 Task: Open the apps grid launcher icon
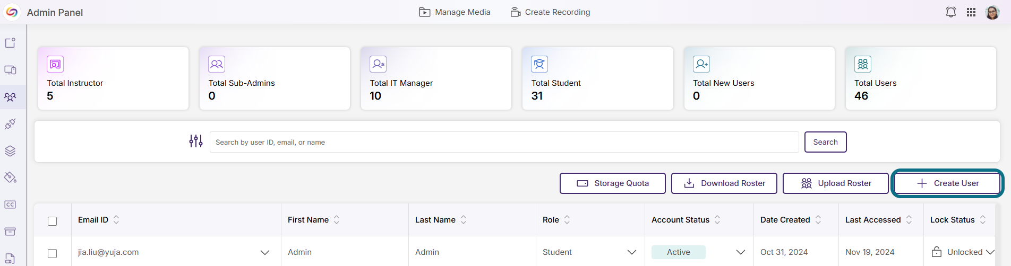[971, 12]
